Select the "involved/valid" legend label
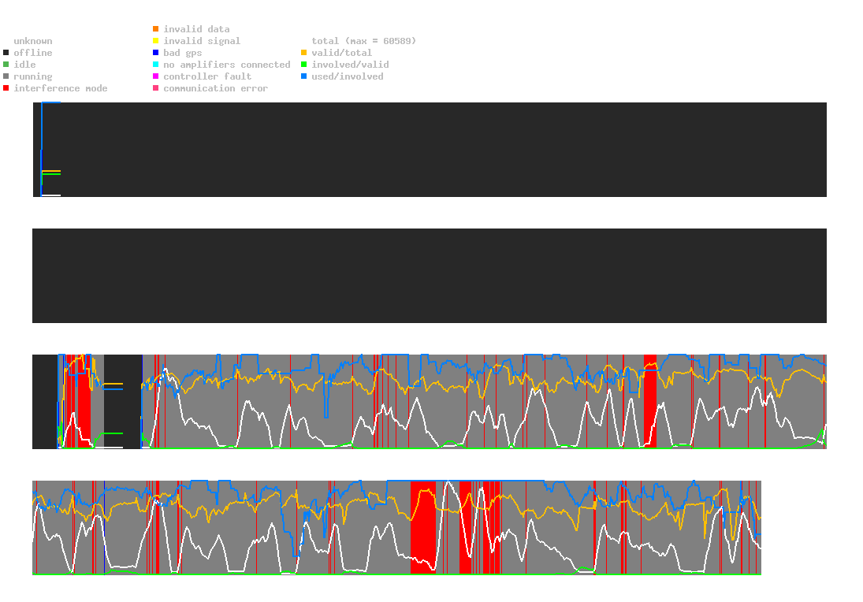The height and width of the screenshot is (602, 863). [x=350, y=65]
